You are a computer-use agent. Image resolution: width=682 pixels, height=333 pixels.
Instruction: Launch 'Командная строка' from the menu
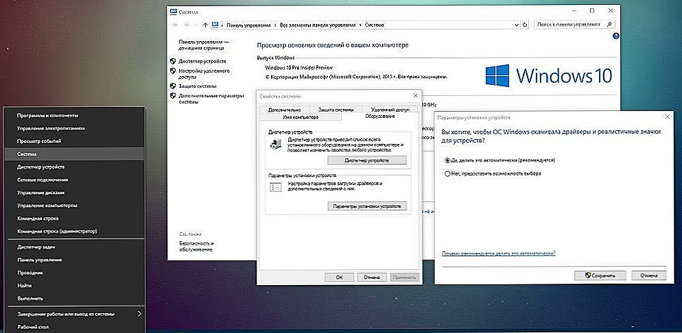[73, 219]
